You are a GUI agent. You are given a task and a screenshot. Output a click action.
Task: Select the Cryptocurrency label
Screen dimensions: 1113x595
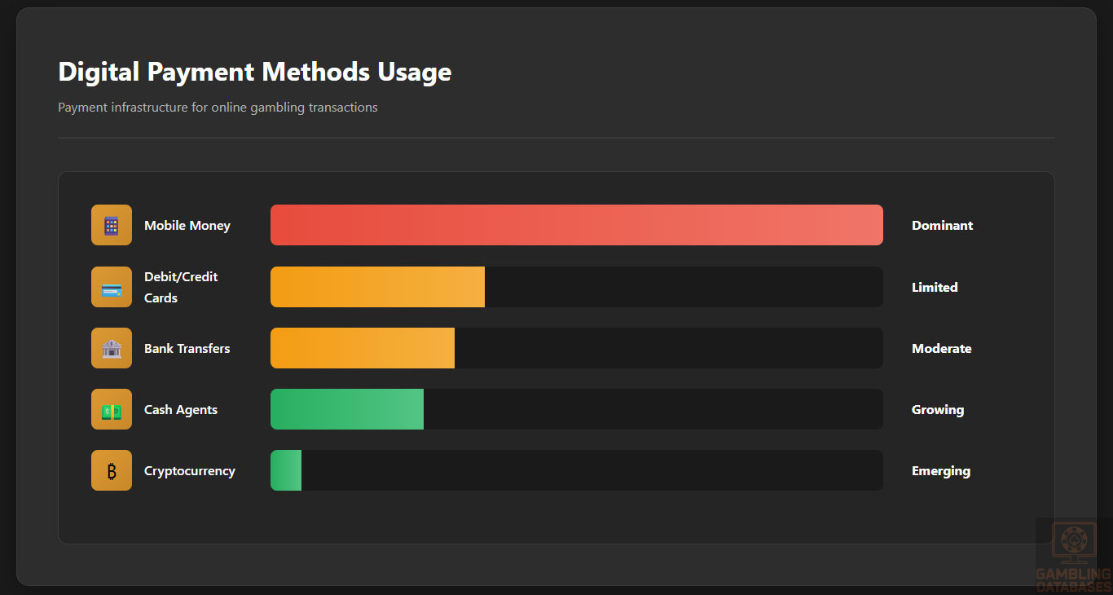coord(190,471)
